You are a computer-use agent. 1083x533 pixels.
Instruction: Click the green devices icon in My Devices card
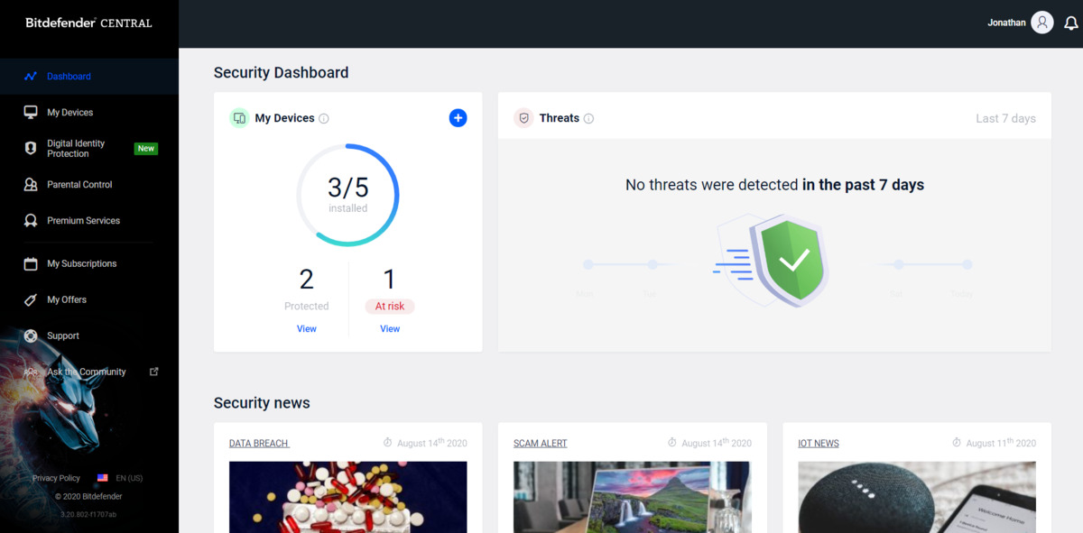coord(239,118)
